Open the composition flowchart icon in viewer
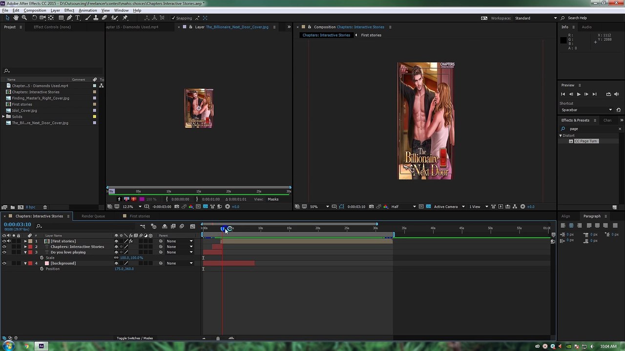Image resolution: width=625 pixels, height=351 pixels. point(515,207)
